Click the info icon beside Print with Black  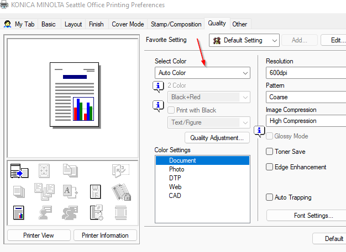pos(158,106)
